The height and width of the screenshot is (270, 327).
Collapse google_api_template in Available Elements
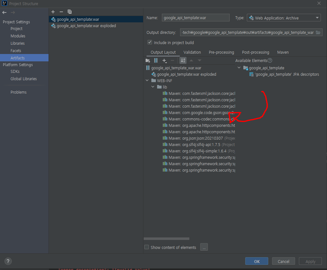[x=239, y=68]
